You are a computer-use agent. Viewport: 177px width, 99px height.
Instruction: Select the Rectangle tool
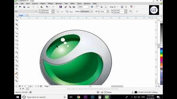[17, 40]
